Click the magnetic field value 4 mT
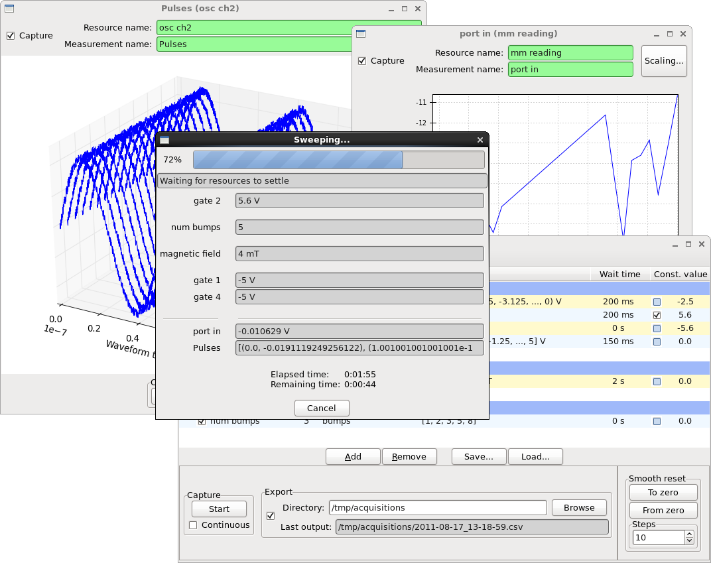The width and height of the screenshot is (711, 563). pos(359,254)
